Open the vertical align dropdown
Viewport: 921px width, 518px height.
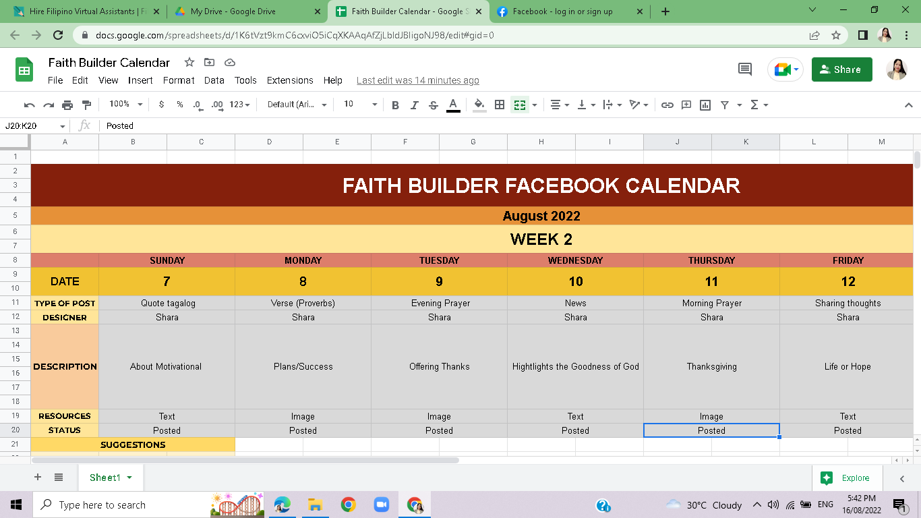point(587,105)
